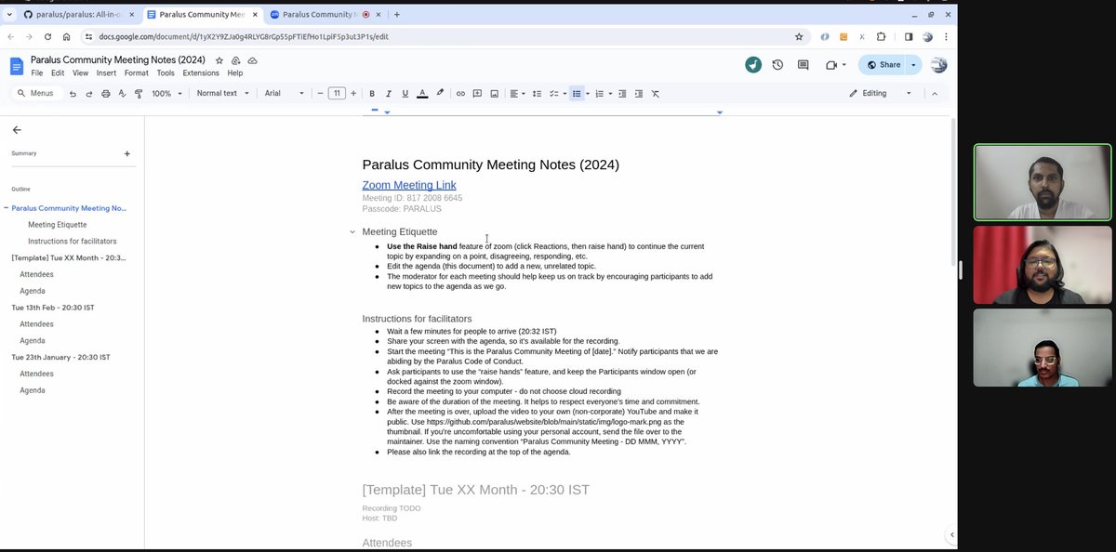Viewport: 1116px width, 552px height.
Task: Open the highlight color picker
Action: 440,94
